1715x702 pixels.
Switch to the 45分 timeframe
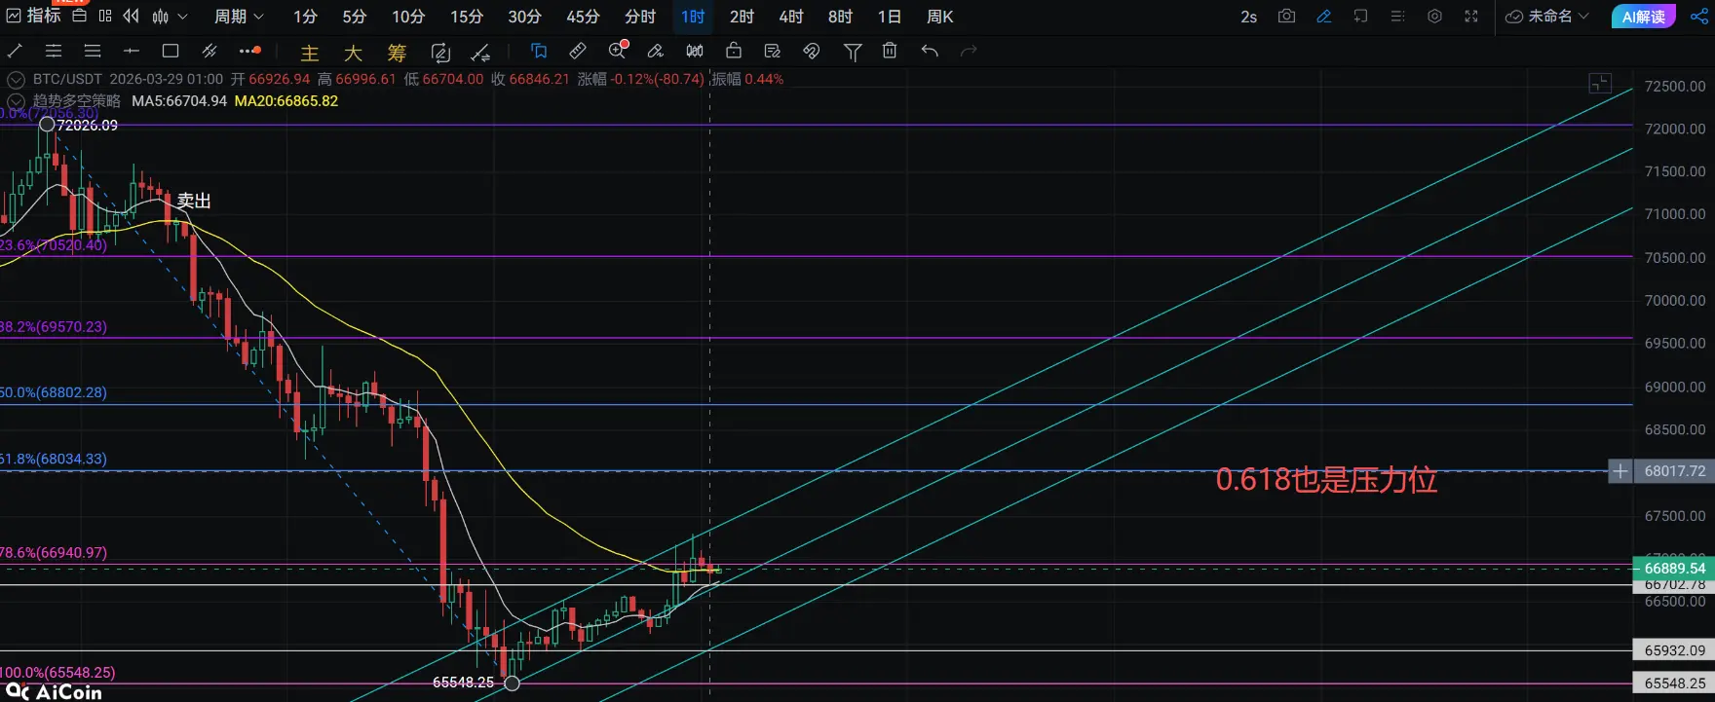(x=583, y=17)
